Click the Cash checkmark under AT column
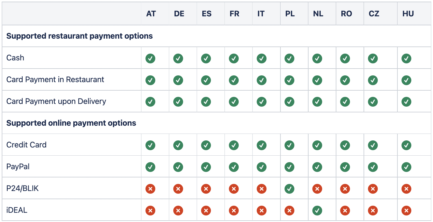This screenshot has height=222, width=433. coord(150,58)
